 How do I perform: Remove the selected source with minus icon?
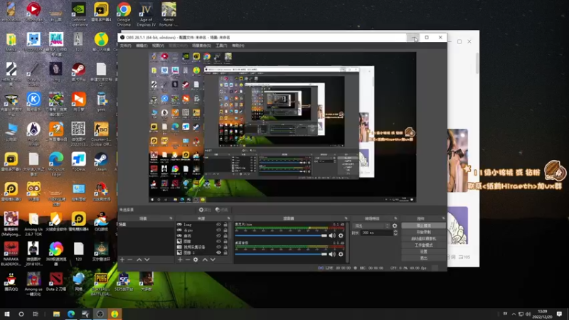pos(188,260)
